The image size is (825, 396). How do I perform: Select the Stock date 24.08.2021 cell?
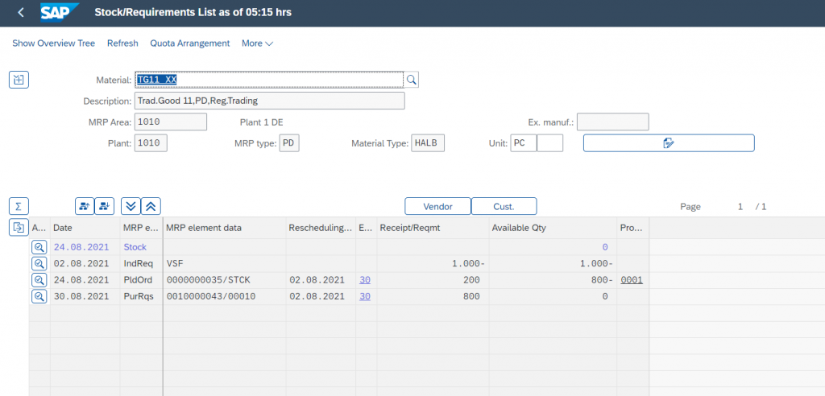[85, 246]
